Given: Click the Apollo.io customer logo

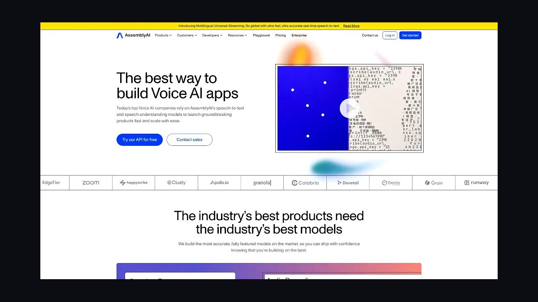Looking at the screenshot, I should (x=219, y=183).
